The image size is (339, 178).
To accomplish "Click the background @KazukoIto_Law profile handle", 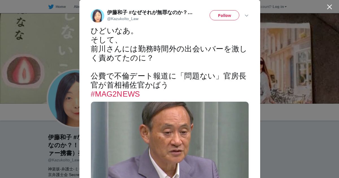I will (64, 160).
